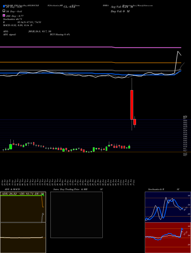Click the 'MACD: 0.52, 0.38, 0.14 D' line
The width and height of the screenshot is (191, 253).
[x=18, y=25]
